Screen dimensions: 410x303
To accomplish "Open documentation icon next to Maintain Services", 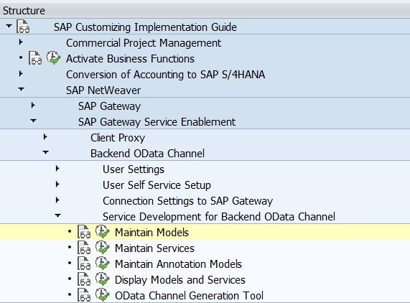I will click(x=84, y=248).
